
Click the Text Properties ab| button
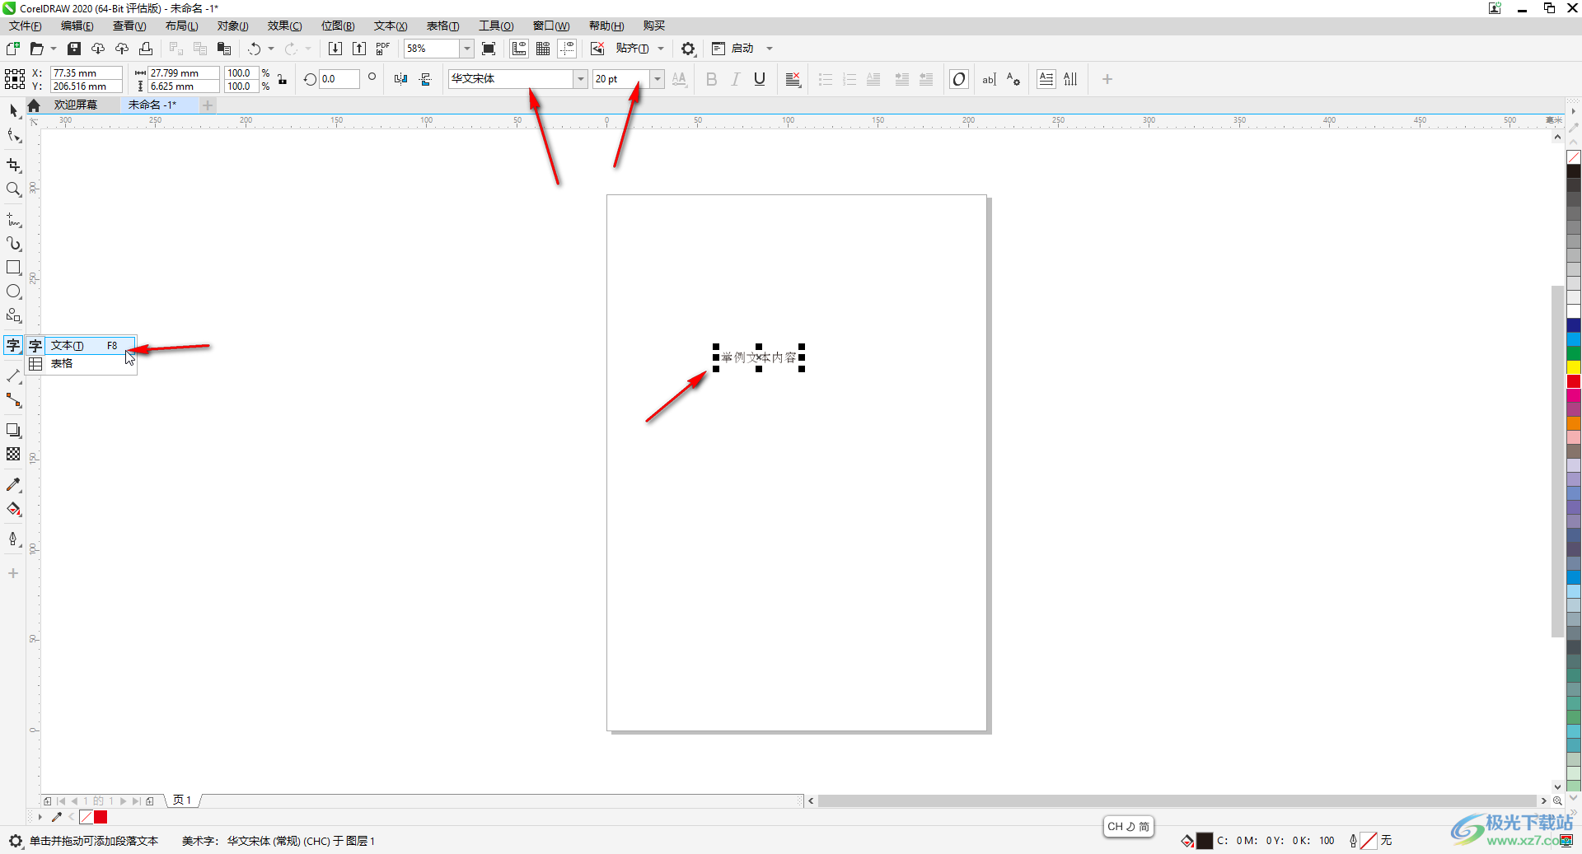point(989,79)
